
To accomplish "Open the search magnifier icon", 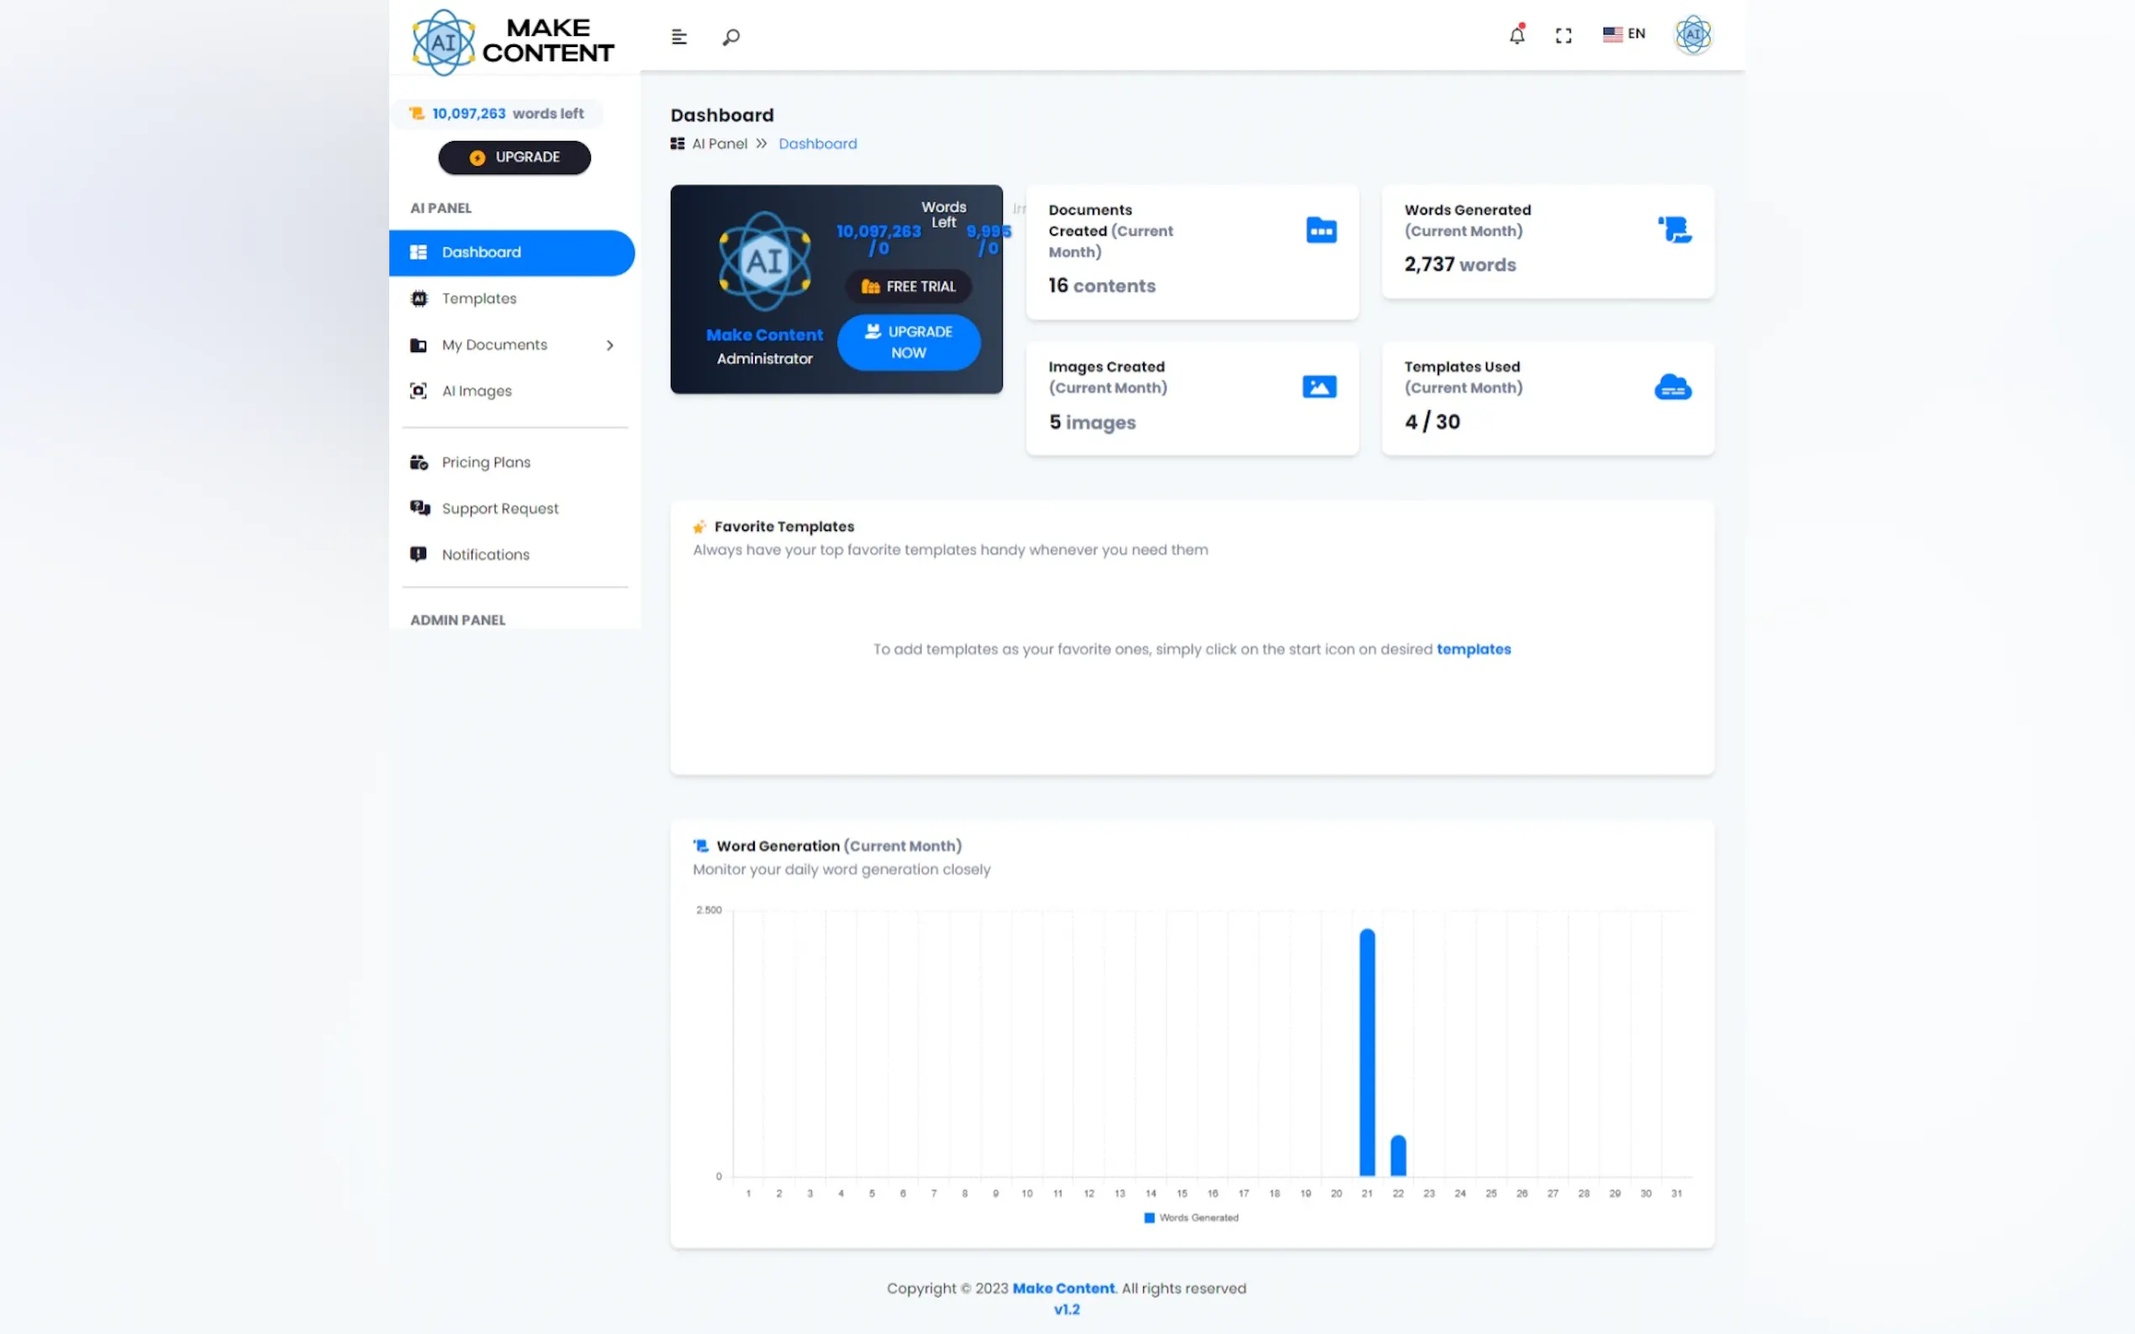I will (730, 37).
